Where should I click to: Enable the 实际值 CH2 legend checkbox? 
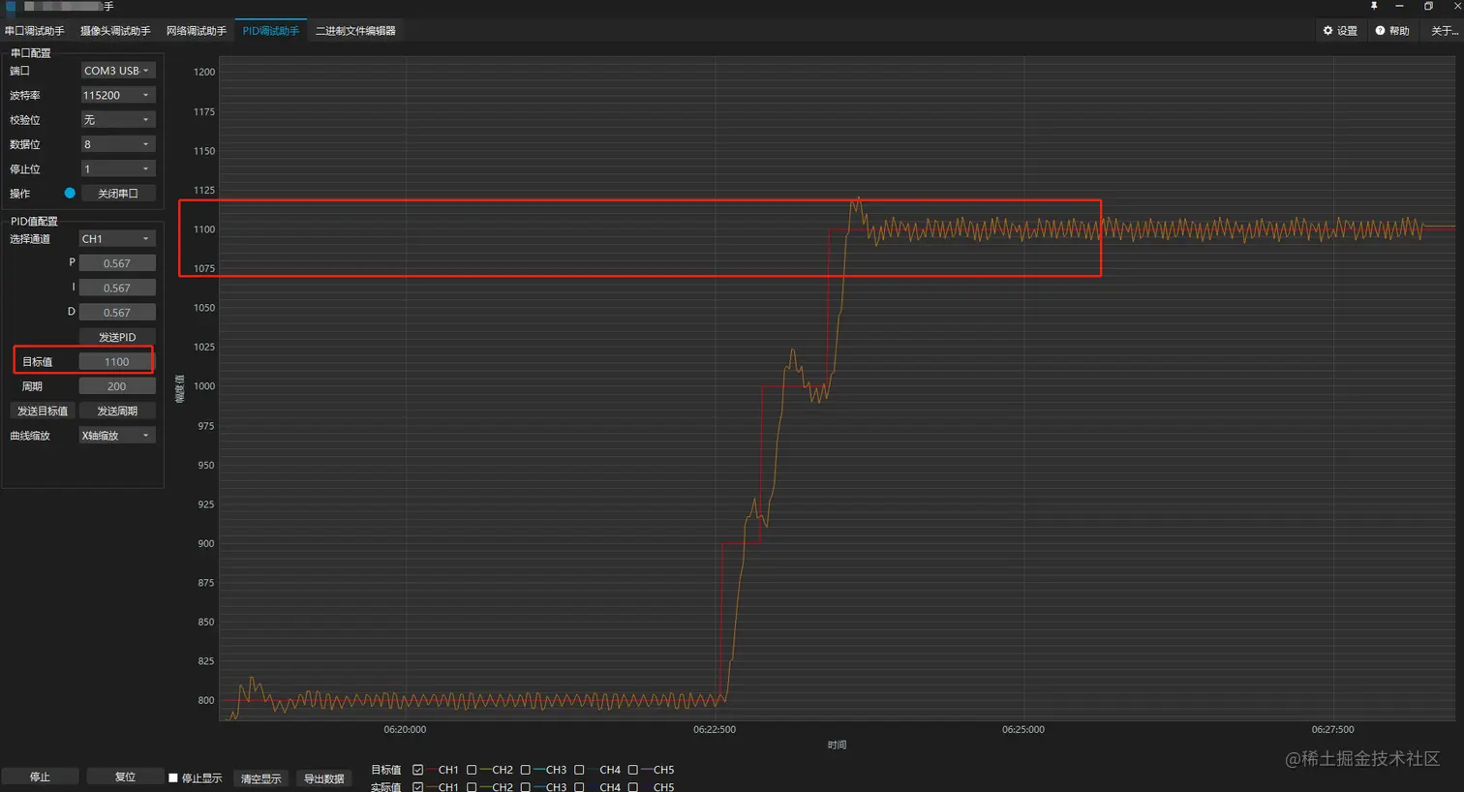[x=472, y=787]
